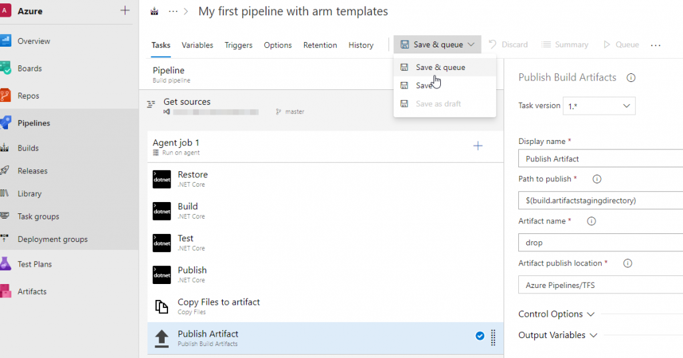683x358 pixels.
Task: Click the Summary button
Action: [x=564, y=45]
